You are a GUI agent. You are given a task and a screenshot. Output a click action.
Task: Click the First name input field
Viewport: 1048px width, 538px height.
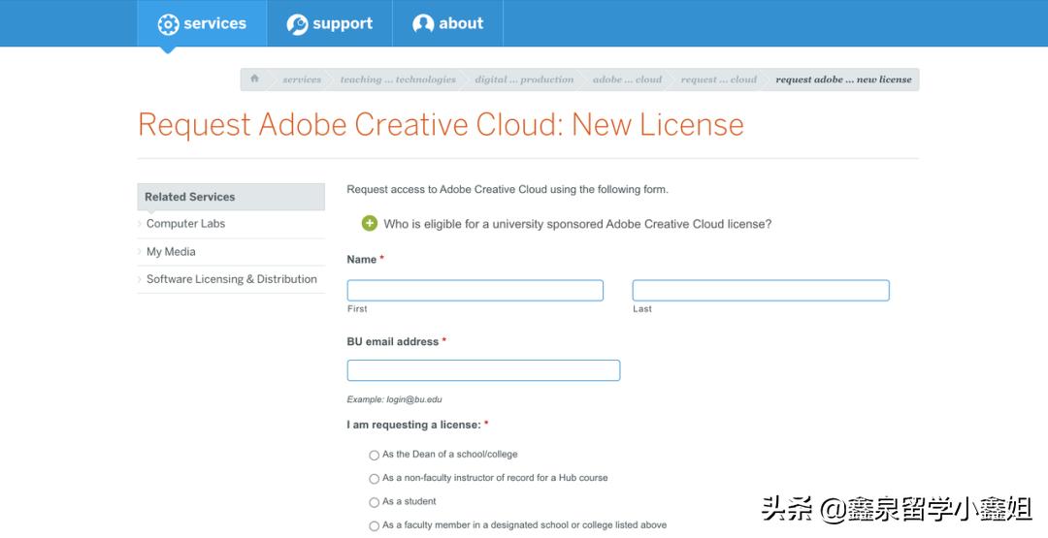click(x=475, y=291)
